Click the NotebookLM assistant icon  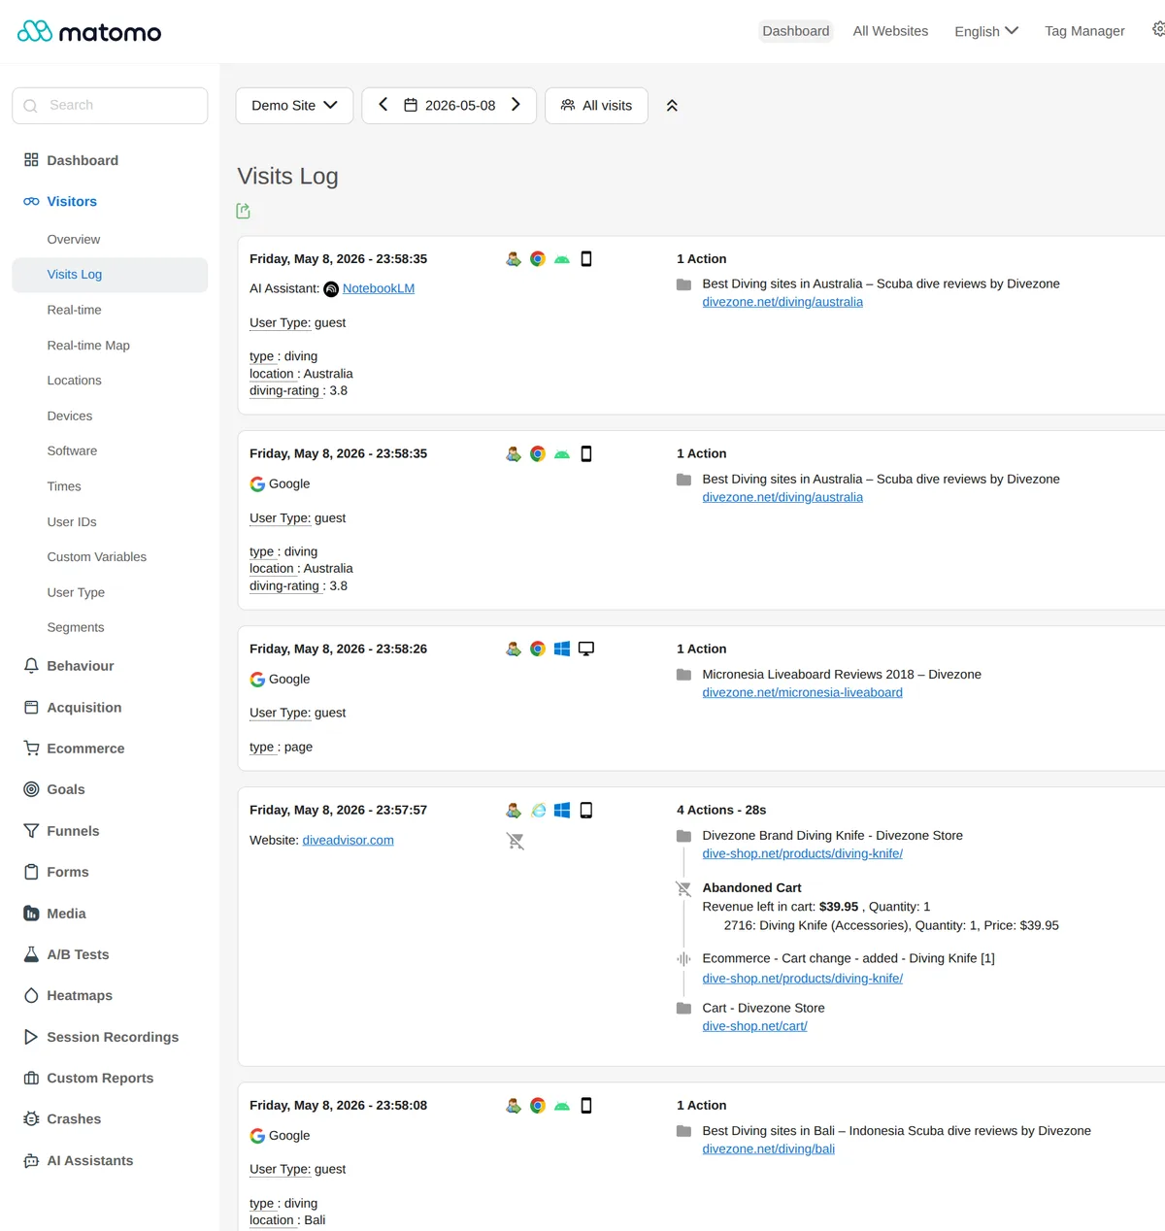331,288
